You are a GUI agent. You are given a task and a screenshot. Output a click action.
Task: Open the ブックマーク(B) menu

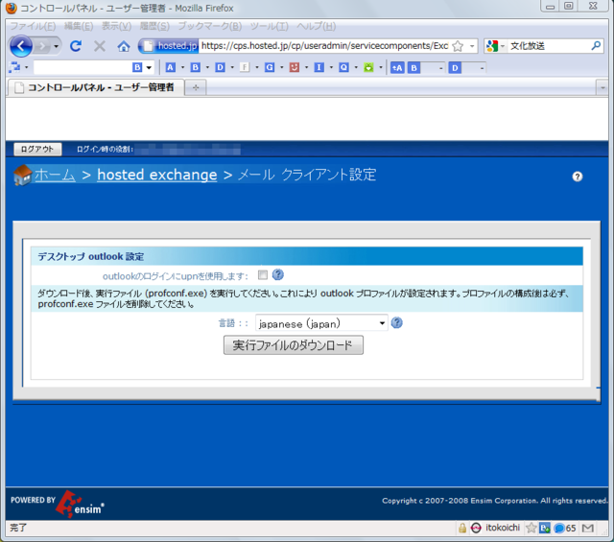tap(210, 26)
